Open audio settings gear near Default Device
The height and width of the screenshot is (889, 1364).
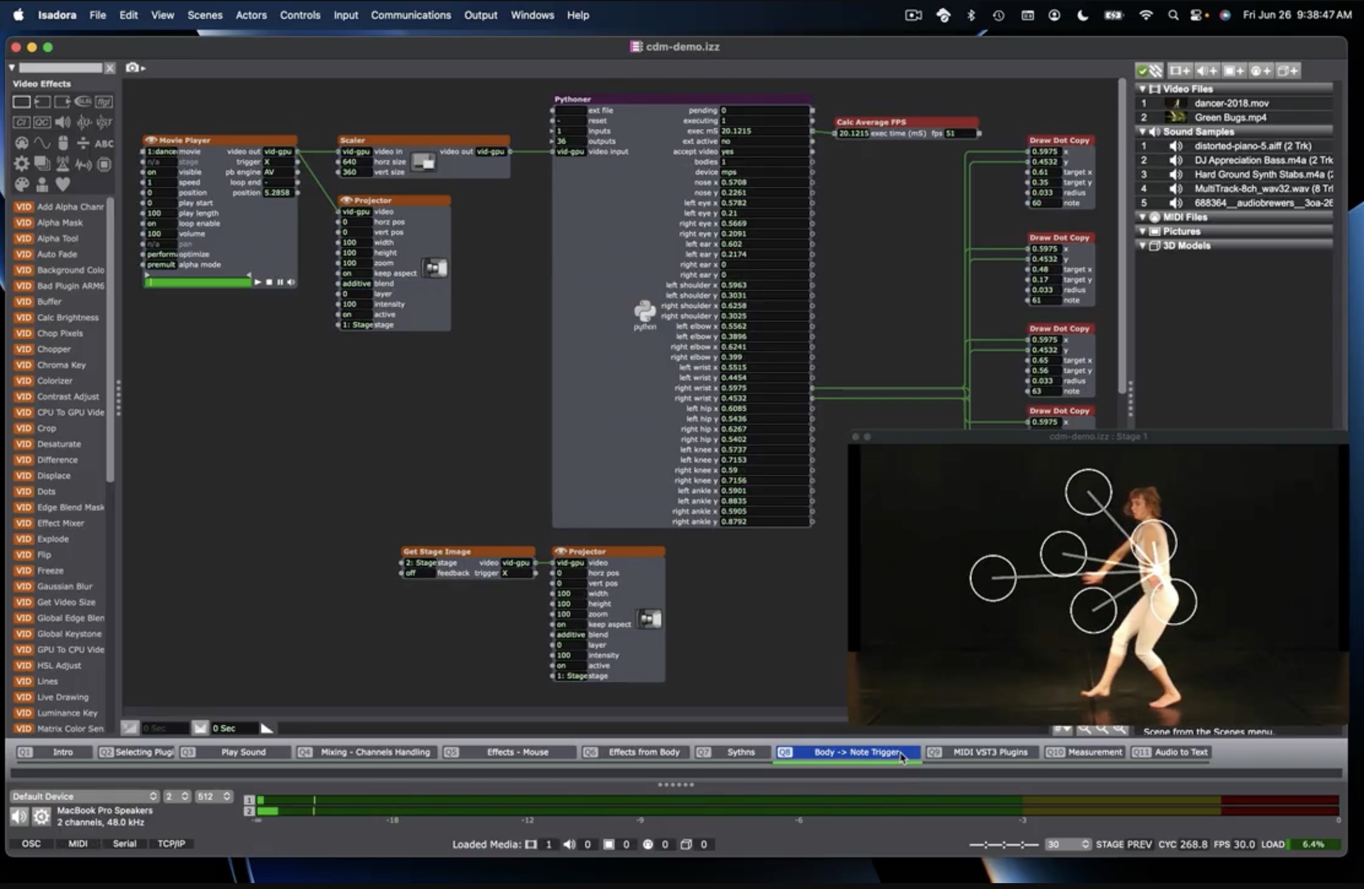[41, 816]
